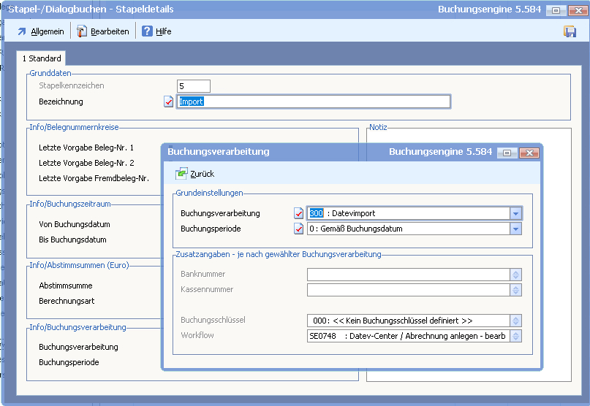This screenshot has width=590, height=406.
Task: Switch to the 1 Standard tab
Action: [x=41, y=58]
